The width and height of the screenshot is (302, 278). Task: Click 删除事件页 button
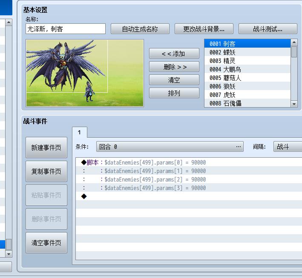46,219
